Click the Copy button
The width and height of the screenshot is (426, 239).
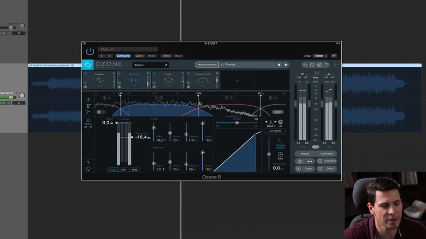tap(139, 56)
